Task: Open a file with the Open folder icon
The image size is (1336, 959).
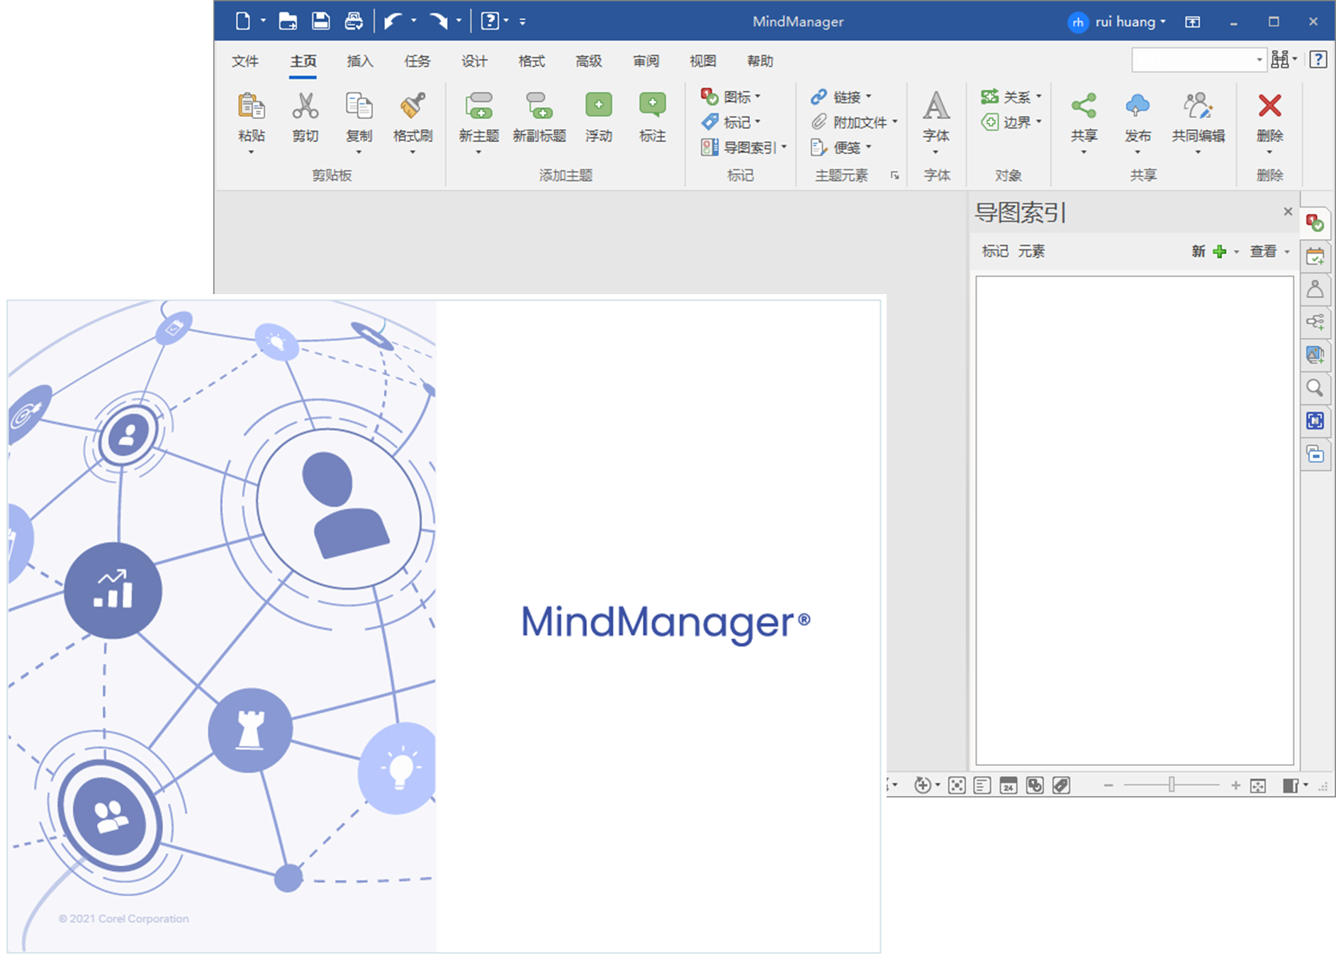Action: pyautogui.click(x=288, y=21)
